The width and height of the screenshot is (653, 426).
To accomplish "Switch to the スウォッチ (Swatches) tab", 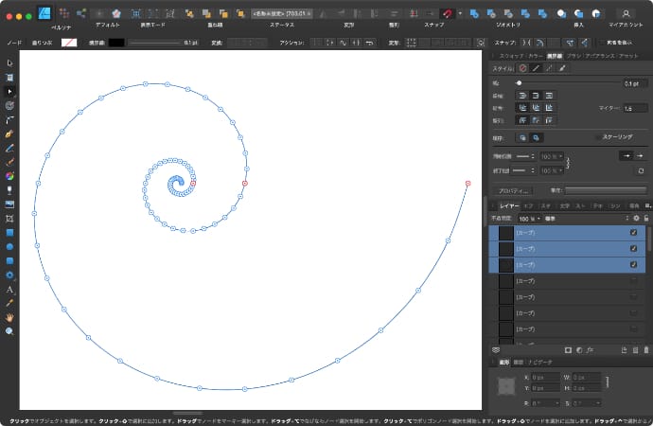I will (509, 57).
